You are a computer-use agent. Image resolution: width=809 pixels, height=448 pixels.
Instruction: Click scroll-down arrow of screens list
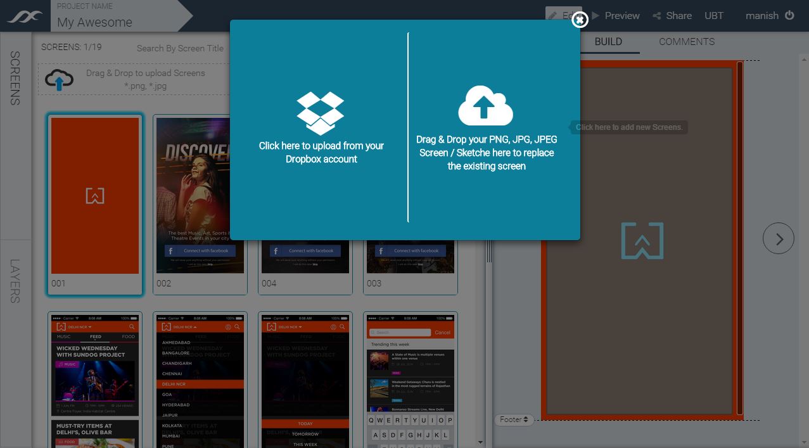(x=480, y=442)
